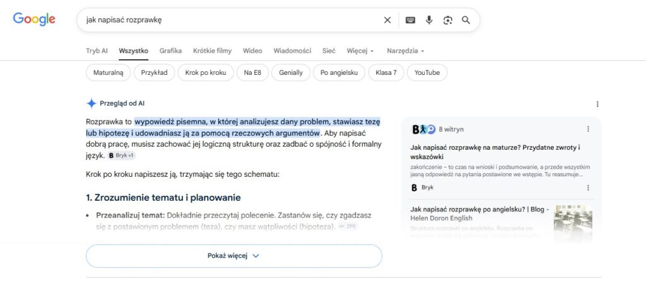The height and width of the screenshot is (287, 646).
Task: Click the Bryk +1 citation chip
Action: click(122, 156)
